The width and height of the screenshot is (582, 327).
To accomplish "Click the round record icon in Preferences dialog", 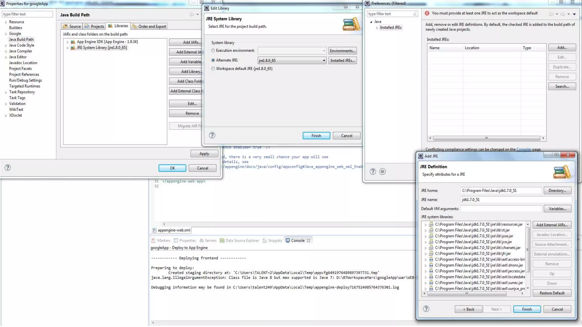I will [x=383, y=171].
